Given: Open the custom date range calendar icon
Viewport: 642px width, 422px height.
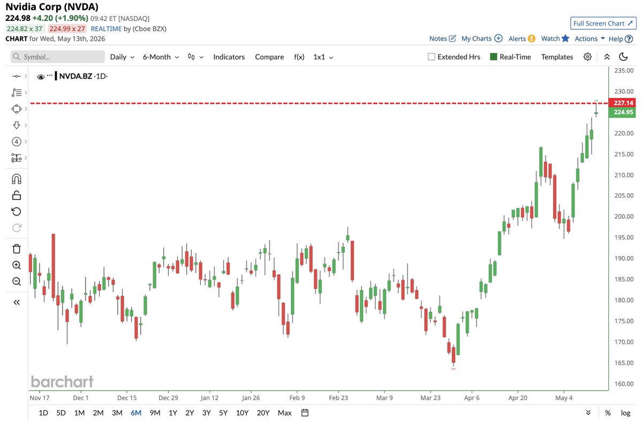Looking at the screenshot, I should pos(305,412).
